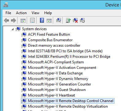The image size is (121, 111).
Task: Select Microsoft Hyper-V Activation Component
Action: 62,68
